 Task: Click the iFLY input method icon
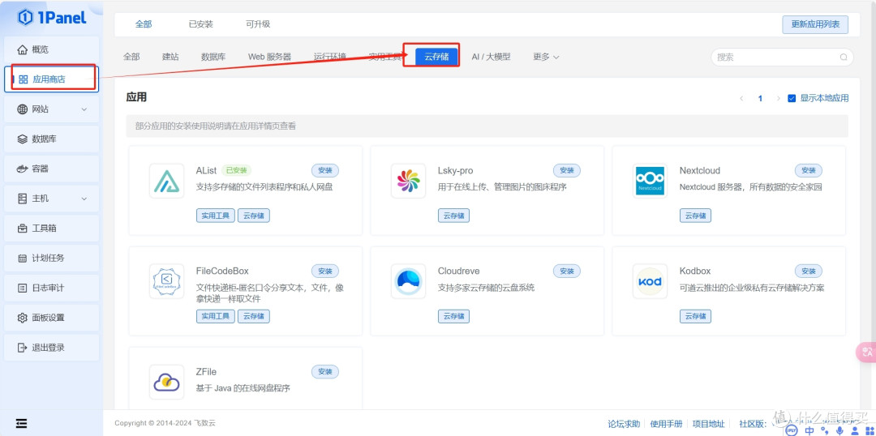791,430
